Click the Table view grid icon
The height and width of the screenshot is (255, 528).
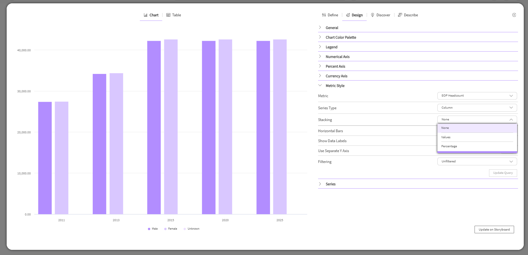pyautogui.click(x=168, y=15)
